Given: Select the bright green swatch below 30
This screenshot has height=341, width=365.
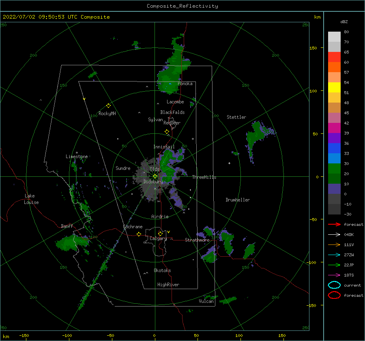Looking at the screenshot, I should point(334,168).
